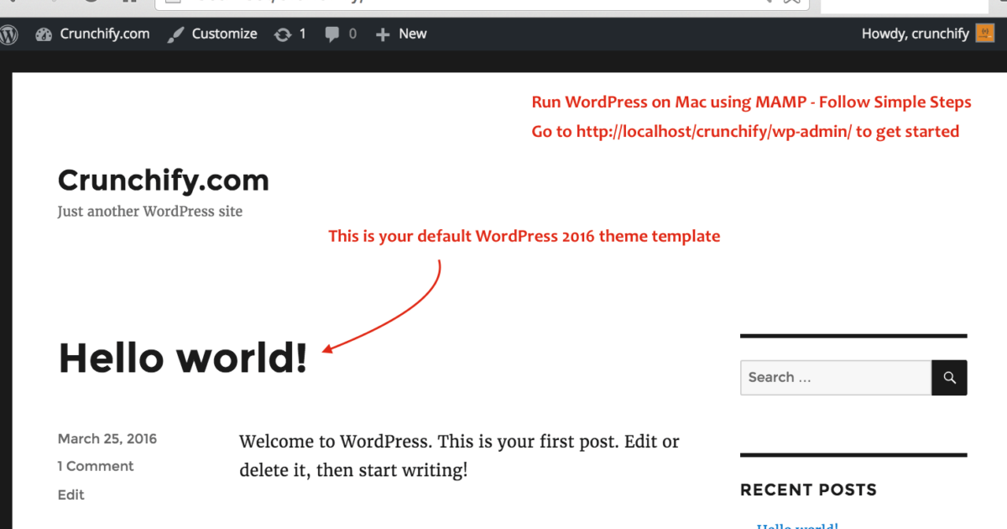Open the WordPress logo menu in admin bar
The width and height of the screenshot is (1007, 529).
[8, 34]
